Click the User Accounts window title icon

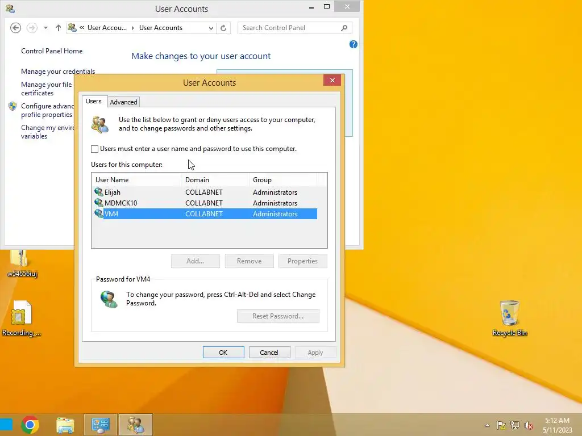click(x=10, y=9)
